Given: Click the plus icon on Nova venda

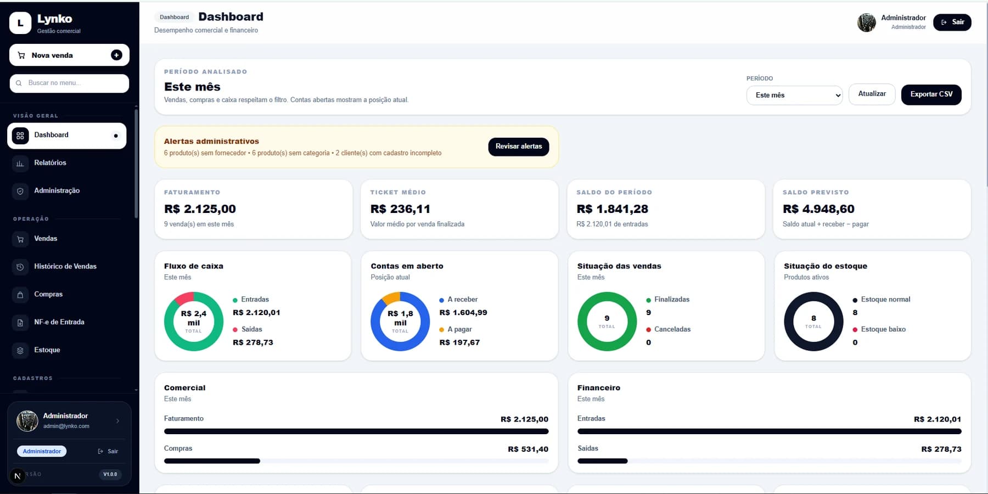Looking at the screenshot, I should (116, 55).
